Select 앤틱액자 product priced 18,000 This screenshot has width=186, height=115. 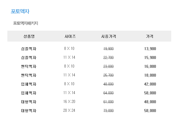pos(29,75)
